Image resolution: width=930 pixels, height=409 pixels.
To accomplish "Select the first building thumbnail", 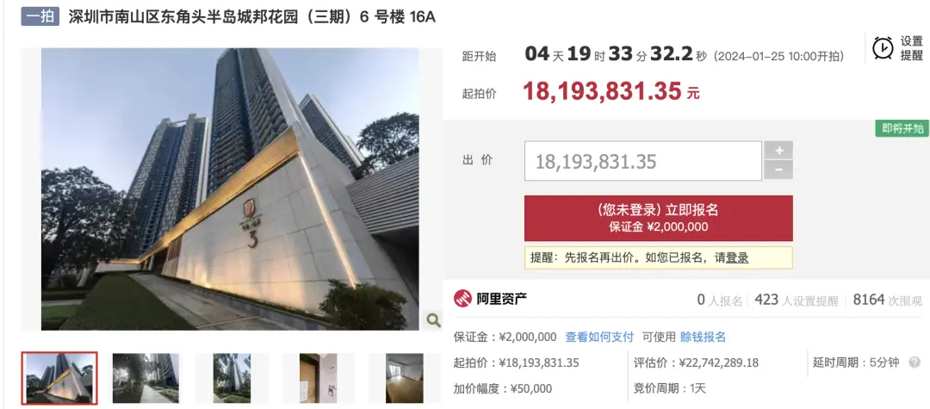I will (x=59, y=378).
